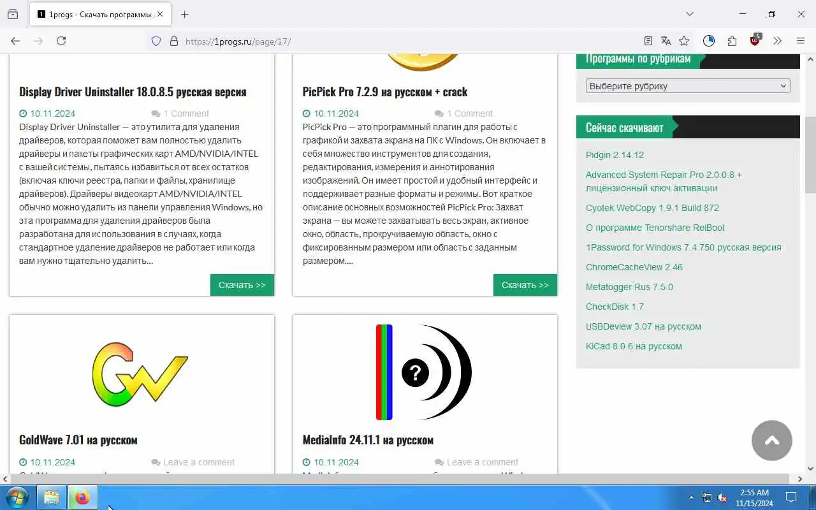816x510 pixels.
Task: Open ChromeCacheView 2.46 link
Action: [634, 267]
